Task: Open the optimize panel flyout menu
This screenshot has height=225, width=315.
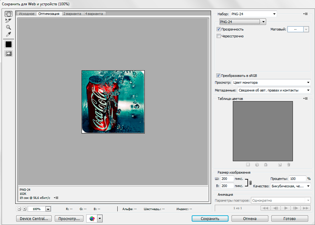Action: 305,14
